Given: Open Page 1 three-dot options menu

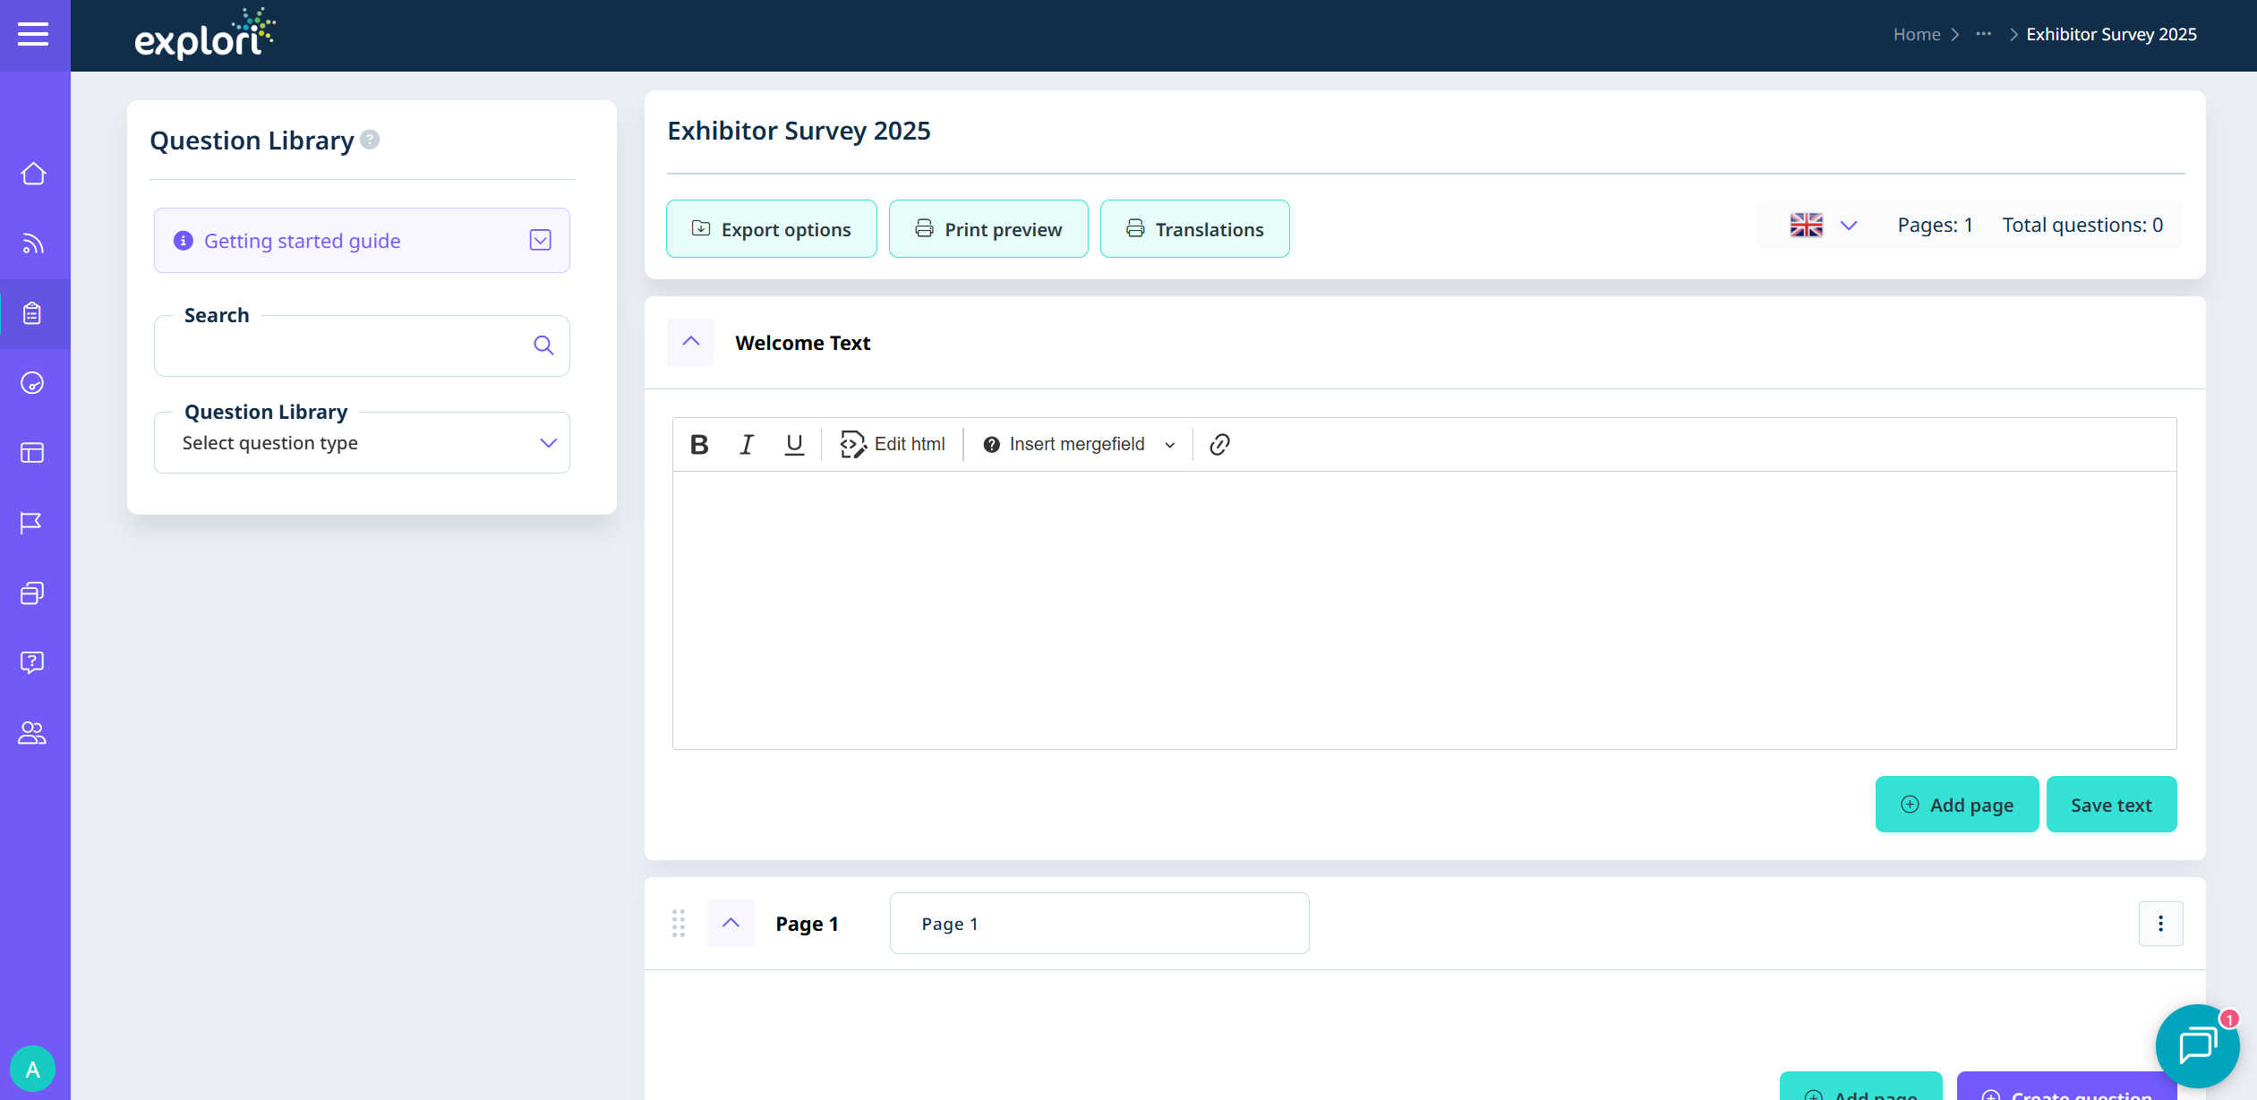Looking at the screenshot, I should 2160,924.
